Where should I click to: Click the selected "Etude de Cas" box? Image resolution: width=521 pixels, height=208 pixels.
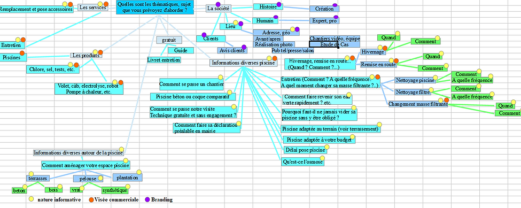[335, 44]
